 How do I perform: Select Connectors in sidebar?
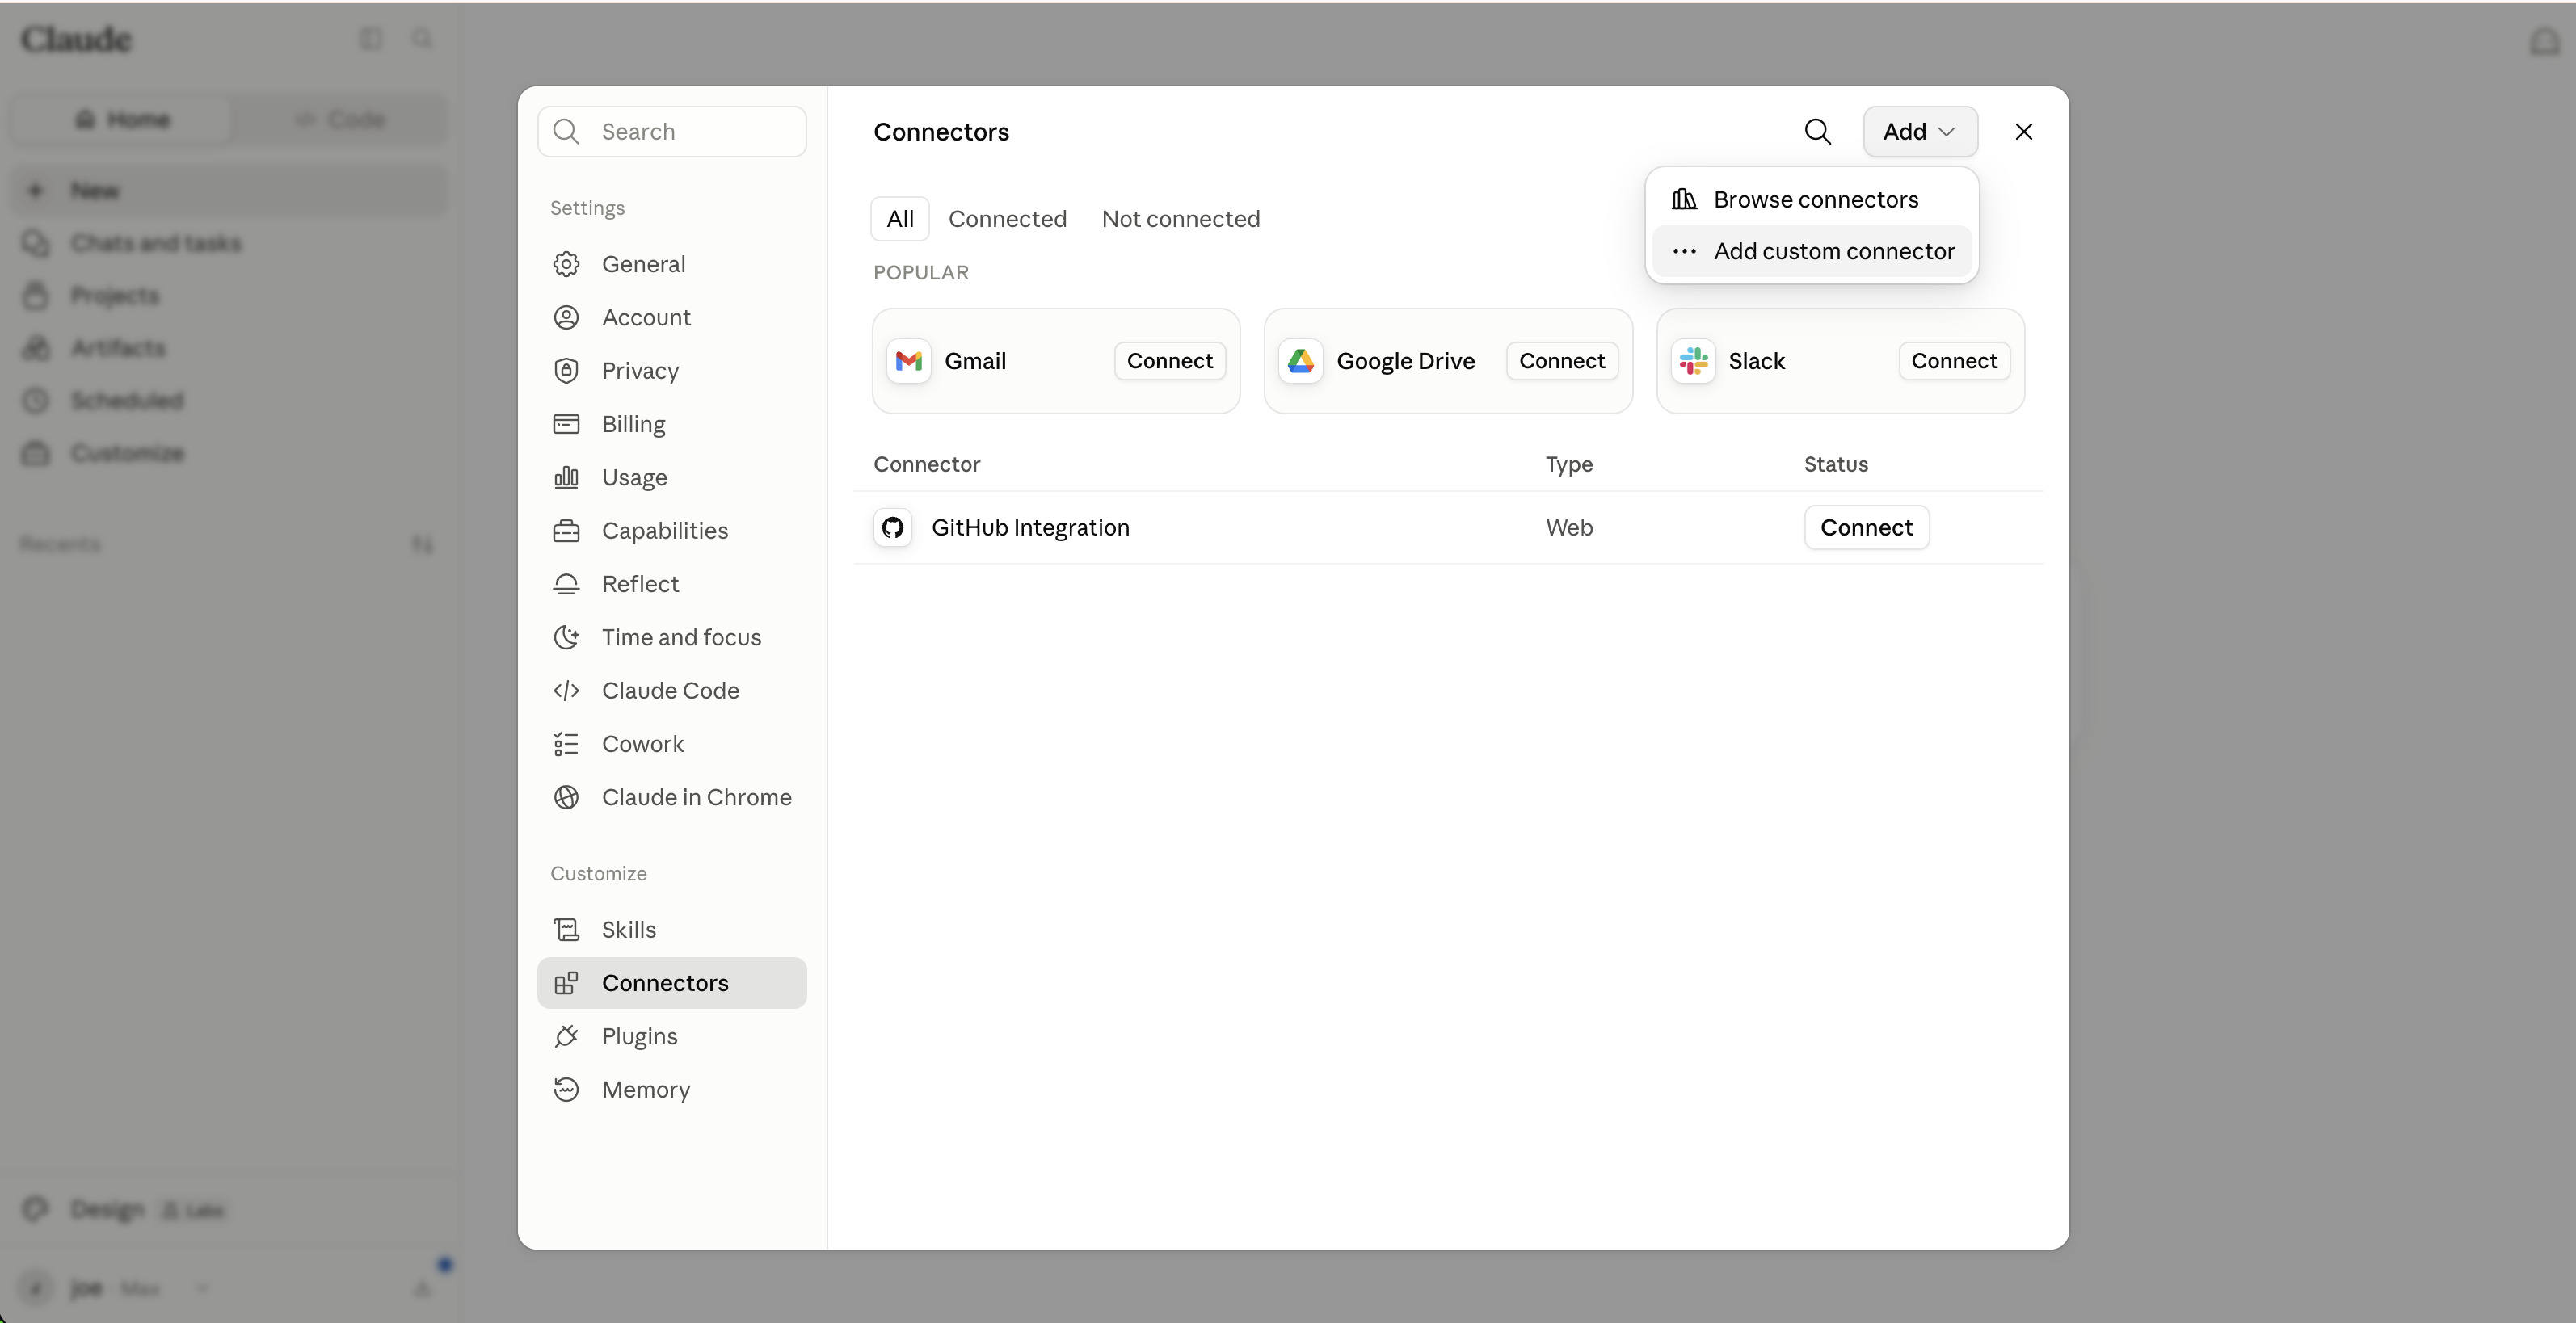click(x=671, y=983)
